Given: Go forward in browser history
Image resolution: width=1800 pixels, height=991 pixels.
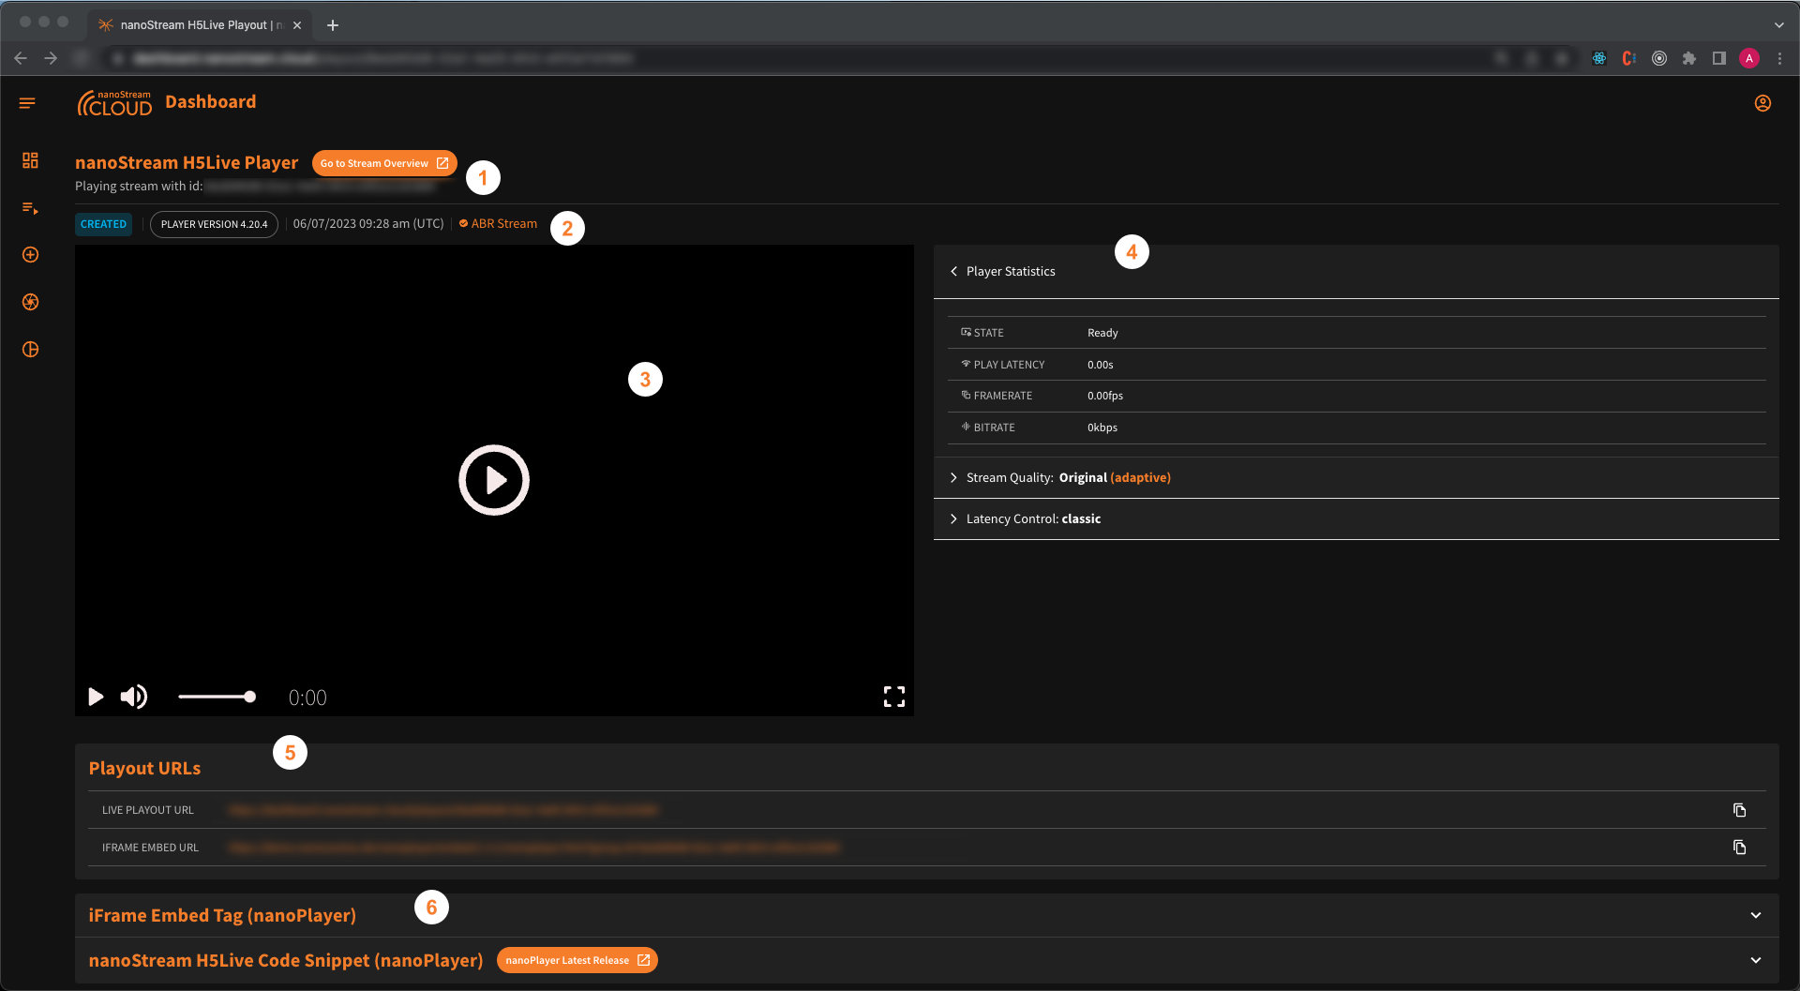Looking at the screenshot, I should click(x=51, y=58).
